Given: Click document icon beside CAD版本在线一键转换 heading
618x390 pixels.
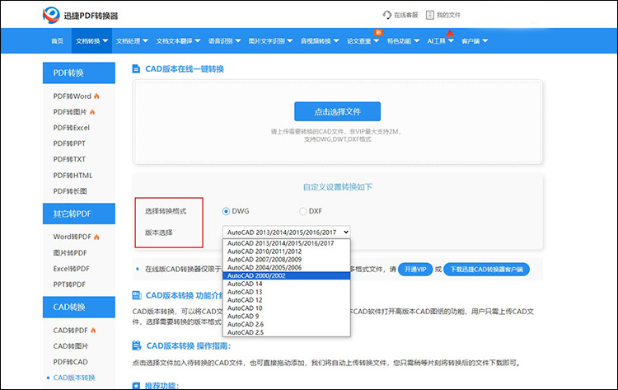Looking at the screenshot, I should (x=136, y=69).
